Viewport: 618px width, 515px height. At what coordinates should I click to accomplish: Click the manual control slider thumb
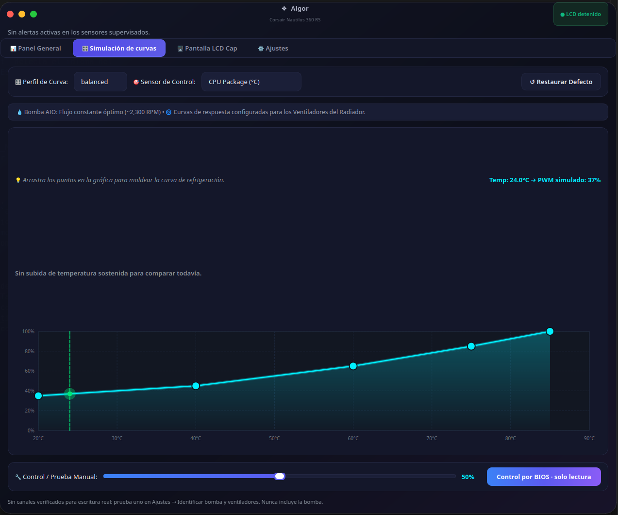pyautogui.click(x=280, y=476)
